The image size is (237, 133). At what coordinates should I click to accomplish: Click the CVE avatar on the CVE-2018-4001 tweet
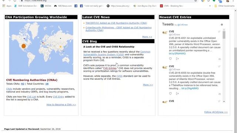164,33
